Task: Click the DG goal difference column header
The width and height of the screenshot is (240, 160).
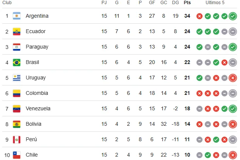Action: [175, 3]
